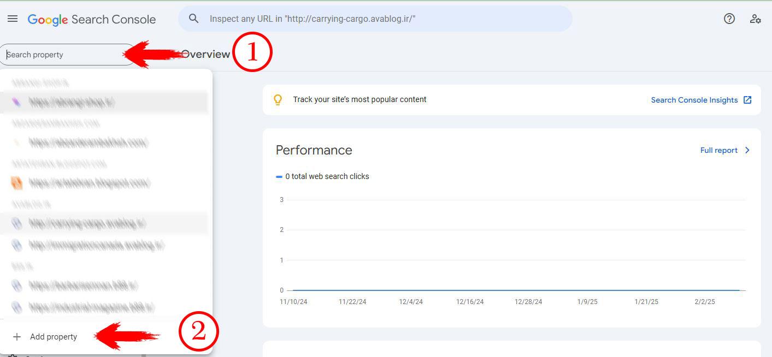Click the plus icon beside Add property
This screenshot has height=357, width=772.
(17, 337)
